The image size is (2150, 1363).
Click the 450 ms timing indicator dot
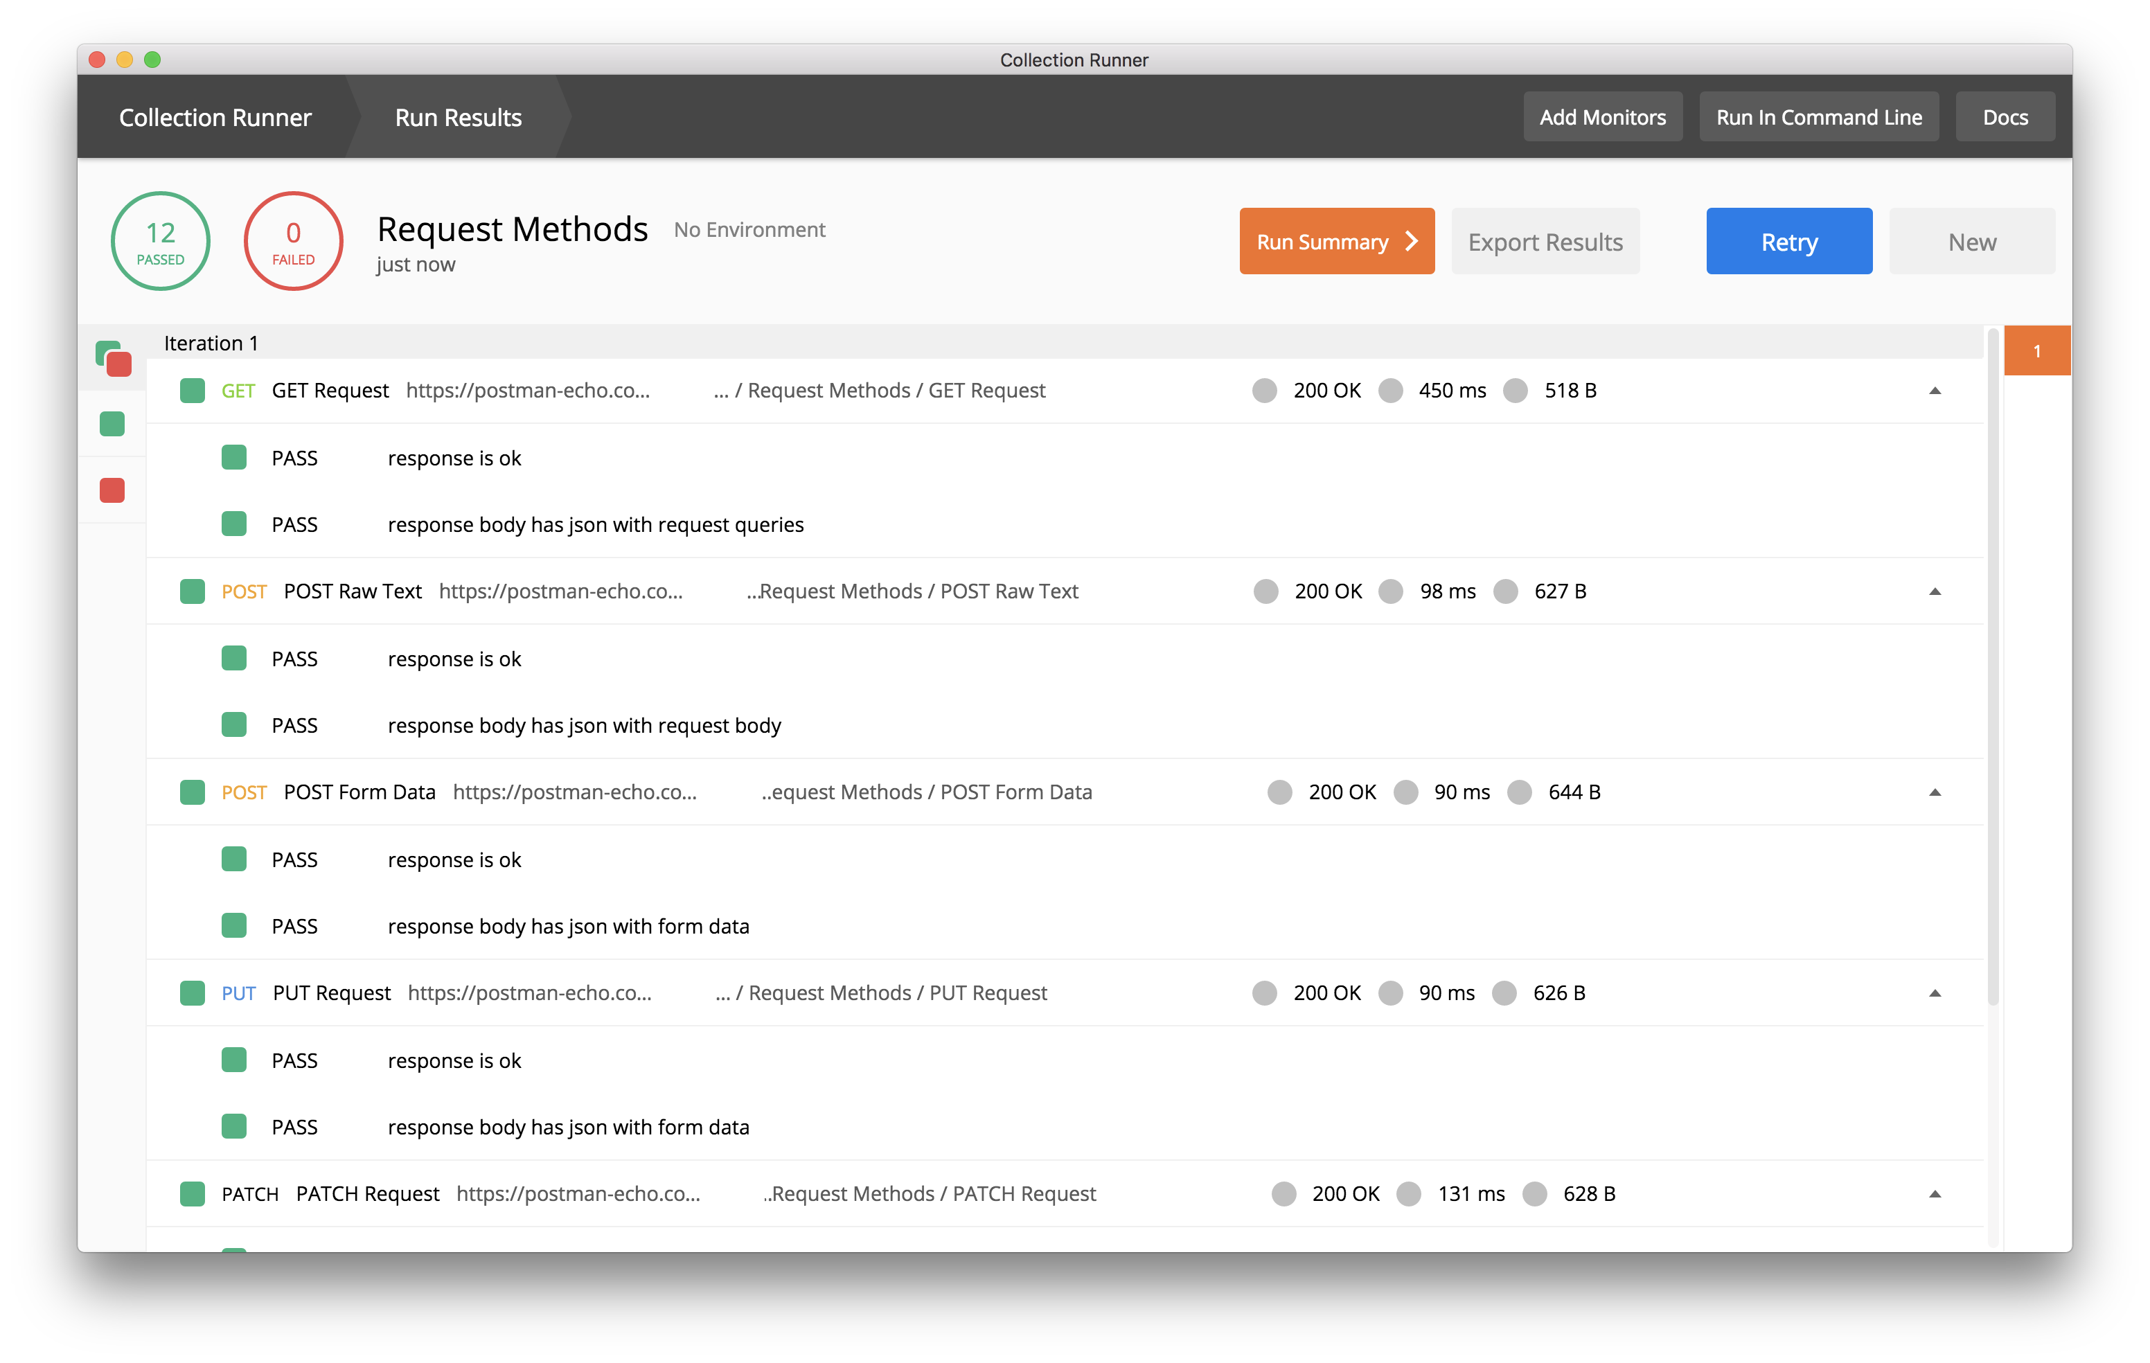pos(1390,391)
